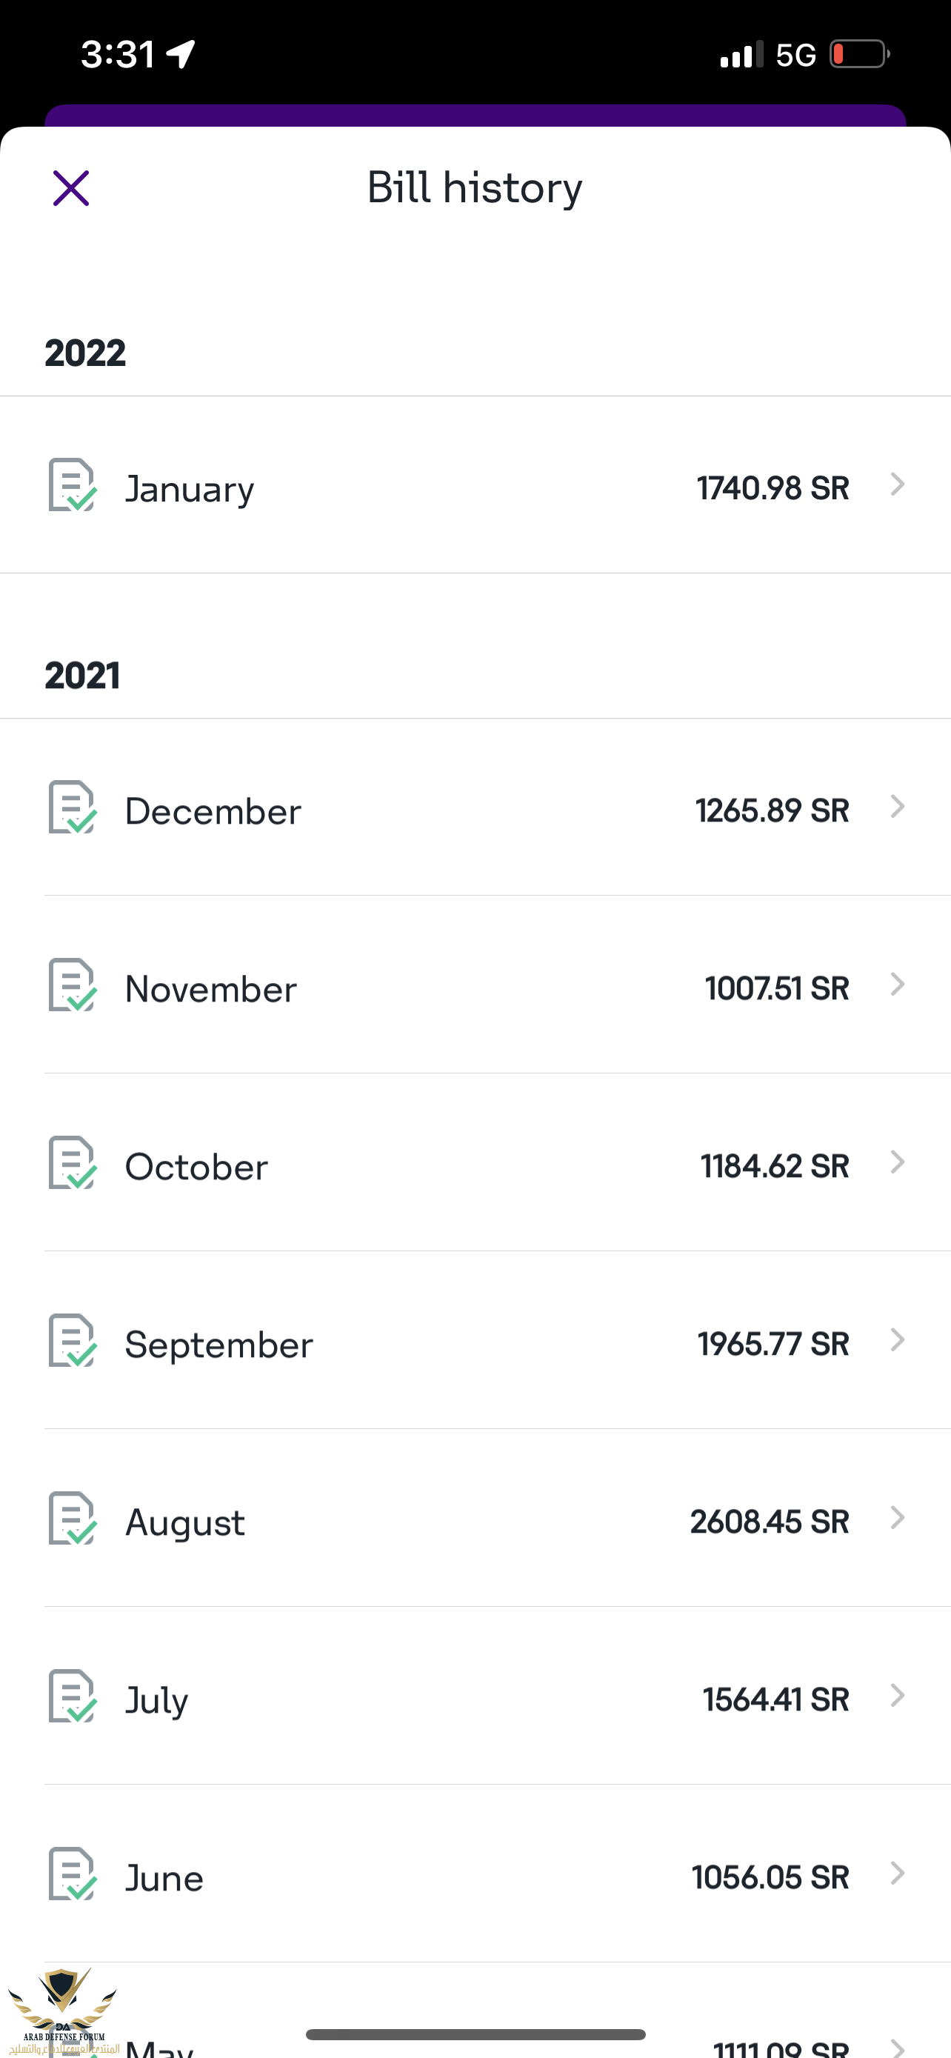
Task: Expand December bill details chevron
Action: 898,807
